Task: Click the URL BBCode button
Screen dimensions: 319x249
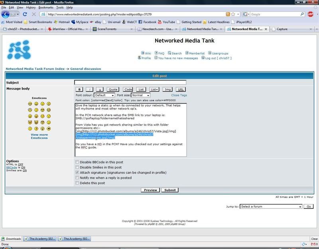Action: [x=181, y=89]
